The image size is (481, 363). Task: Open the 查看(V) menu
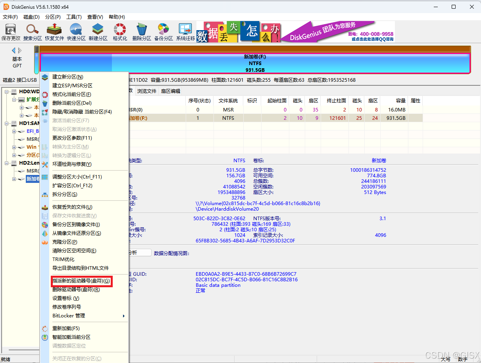[x=95, y=17]
